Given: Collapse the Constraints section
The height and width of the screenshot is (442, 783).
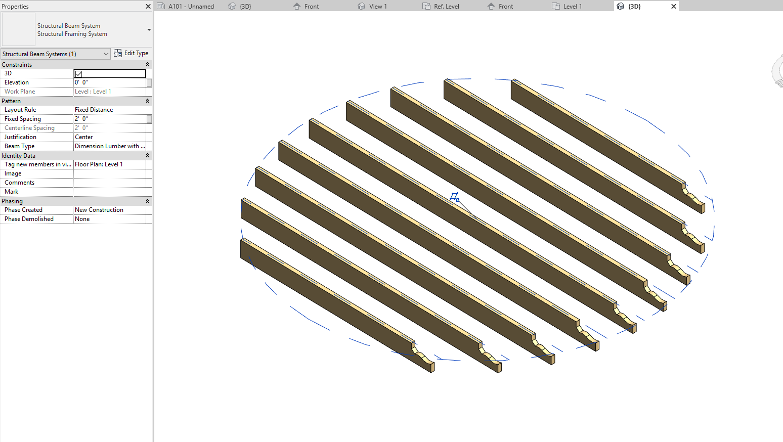Looking at the screenshot, I should [x=147, y=64].
